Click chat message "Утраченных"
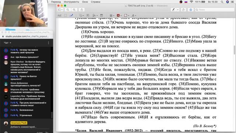 tap(25, 115)
